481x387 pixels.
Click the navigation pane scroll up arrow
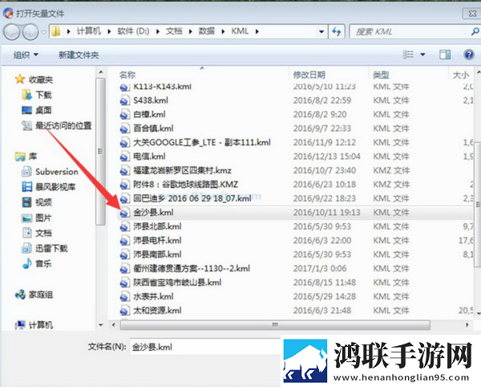click(101, 72)
